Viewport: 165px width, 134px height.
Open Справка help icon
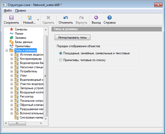coord(110,18)
